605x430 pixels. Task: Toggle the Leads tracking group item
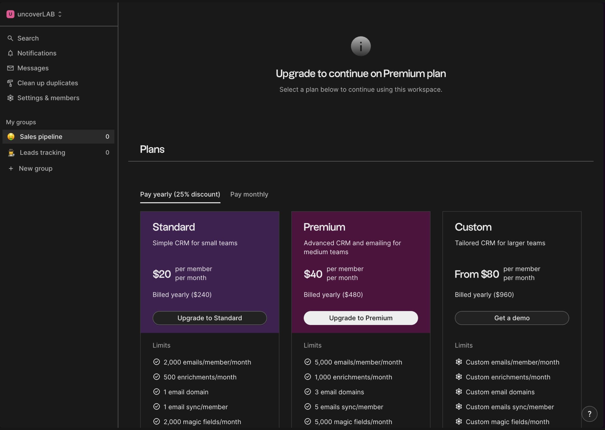coord(42,152)
